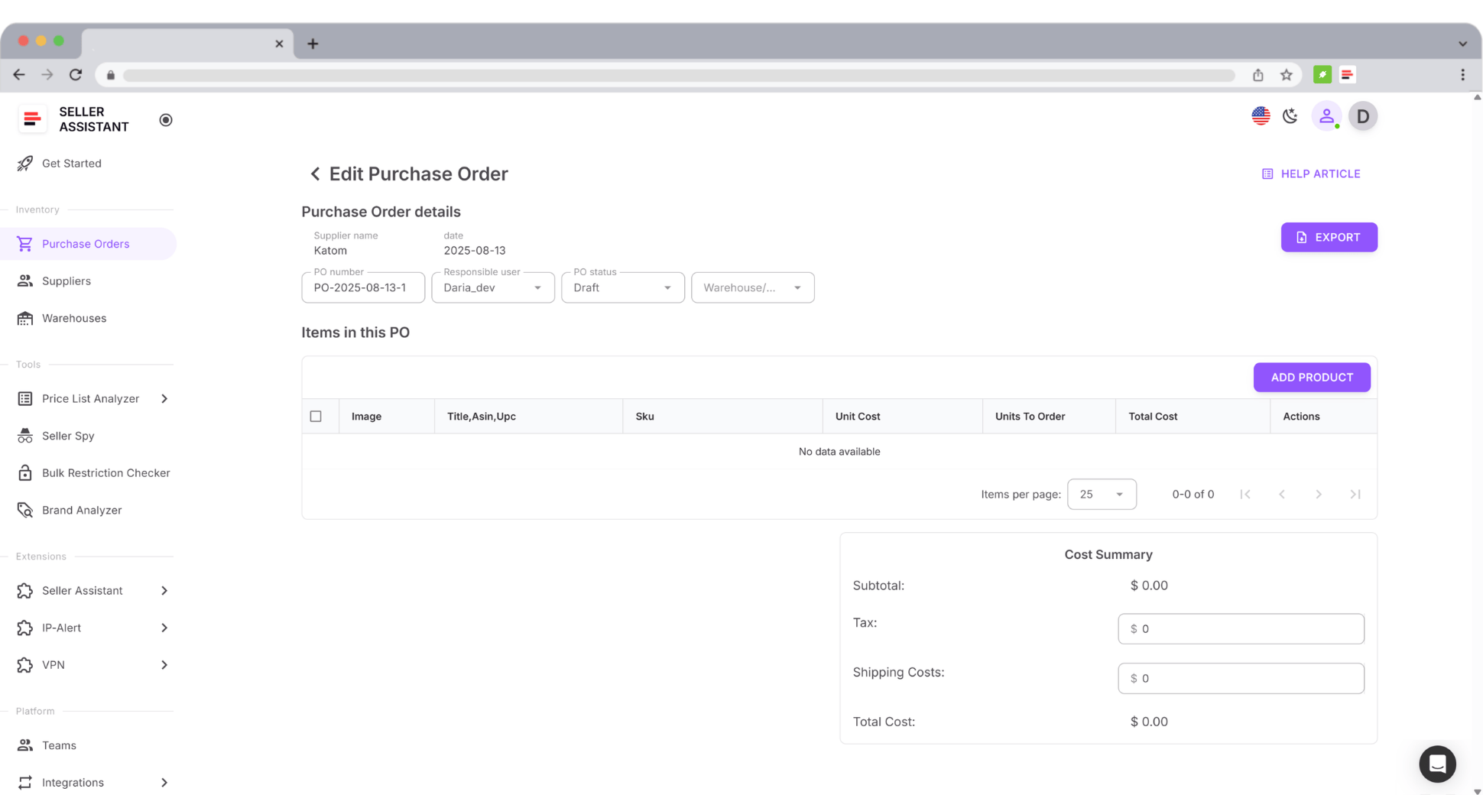Image resolution: width=1483 pixels, height=795 pixels.
Task: Click the browser share icon
Action: [x=1257, y=75]
